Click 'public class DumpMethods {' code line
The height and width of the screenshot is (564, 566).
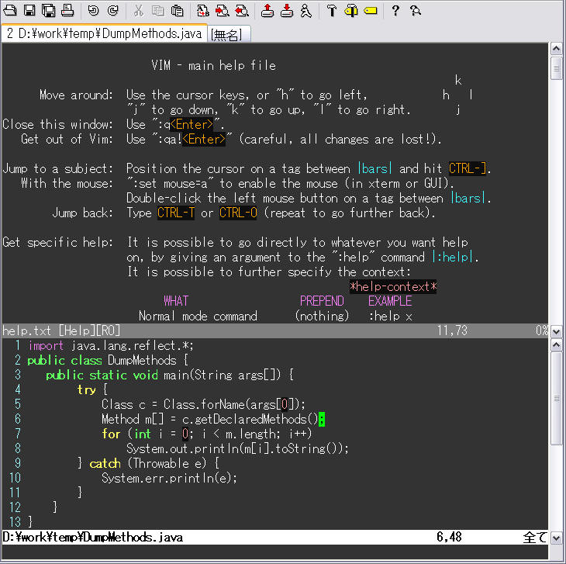(108, 360)
